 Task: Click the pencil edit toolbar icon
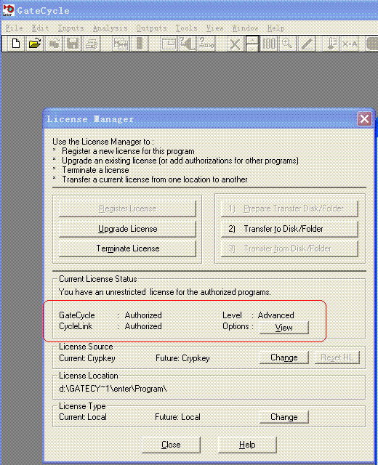click(x=307, y=44)
